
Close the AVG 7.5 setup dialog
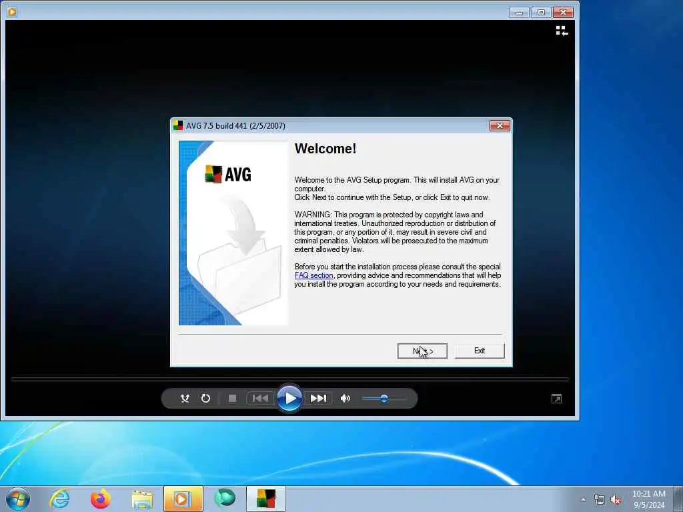pyautogui.click(x=500, y=126)
